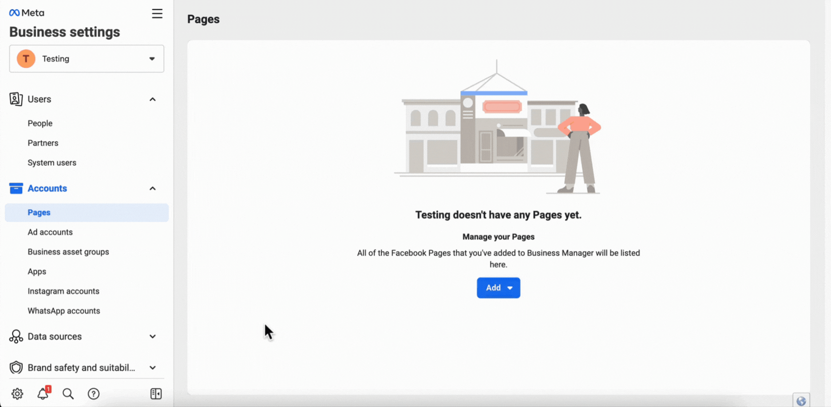Open the Testing business account dropdown
The image size is (831, 407).
coord(87,59)
